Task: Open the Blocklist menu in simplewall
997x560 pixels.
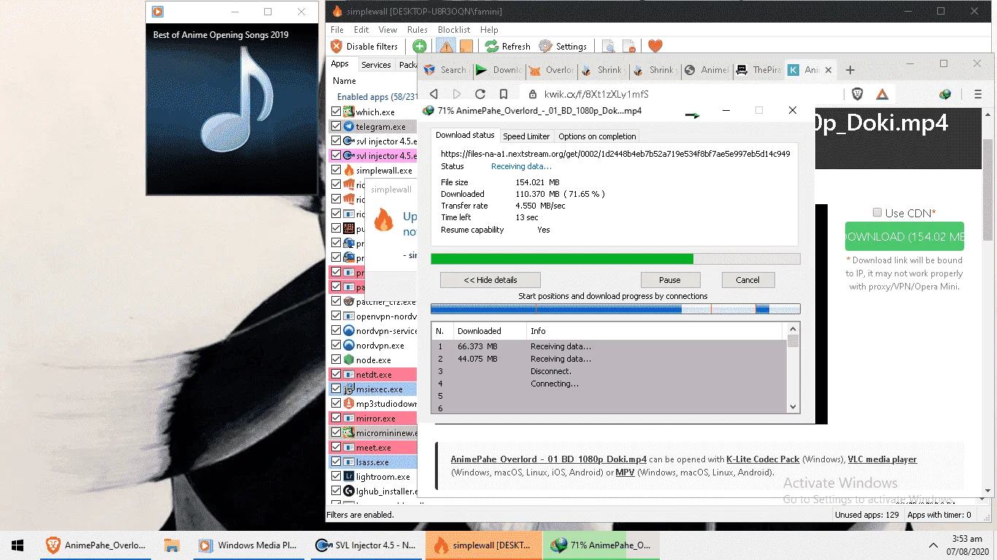Action: (x=454, y=30)
